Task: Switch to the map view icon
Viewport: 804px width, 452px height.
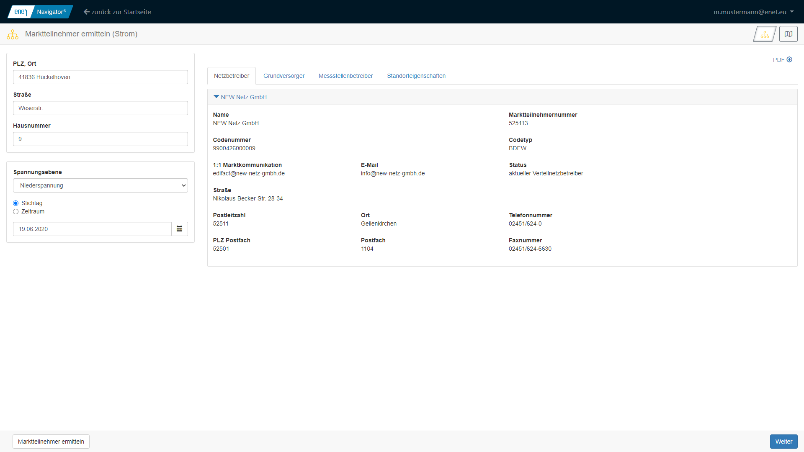Action: (788, 34)
